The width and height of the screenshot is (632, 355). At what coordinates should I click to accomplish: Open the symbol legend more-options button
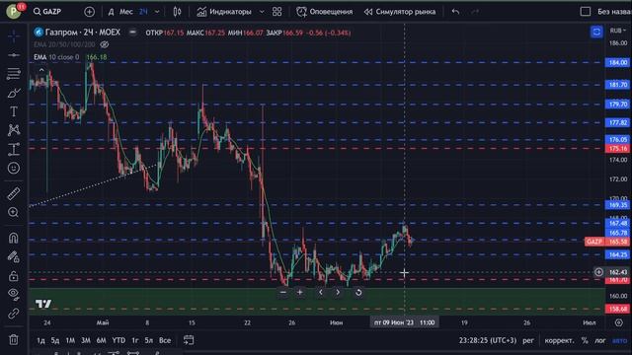[x=132, y=33]
